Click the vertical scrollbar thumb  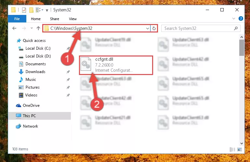242,48
